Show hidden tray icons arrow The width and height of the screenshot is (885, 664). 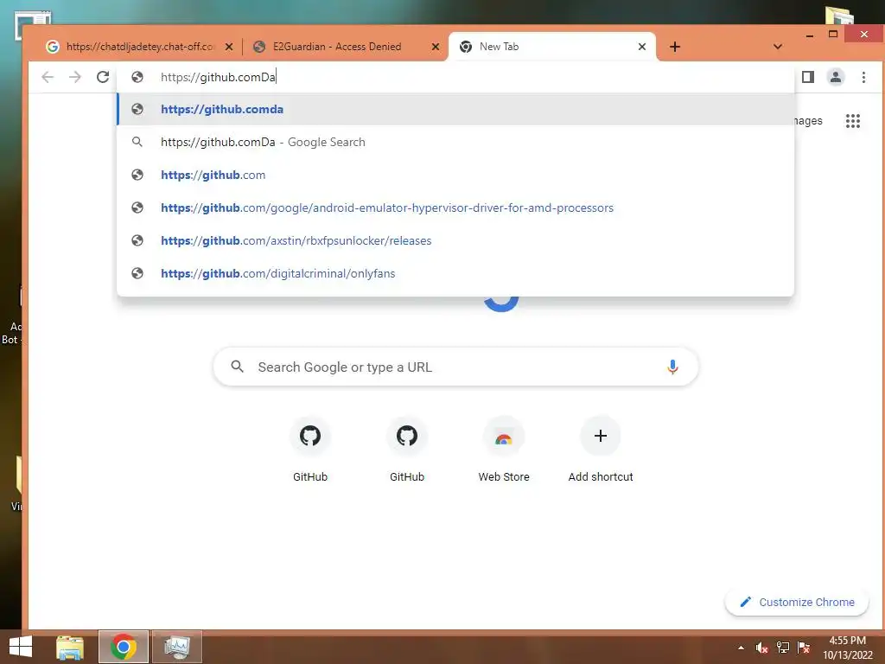pyautogui.click(x=741, y=648)
